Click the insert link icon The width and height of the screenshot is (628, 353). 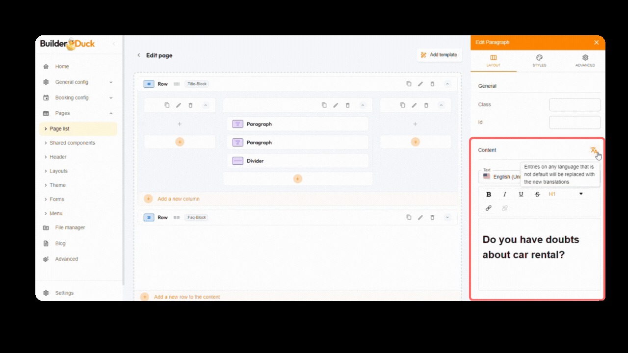tap(488, 208)
